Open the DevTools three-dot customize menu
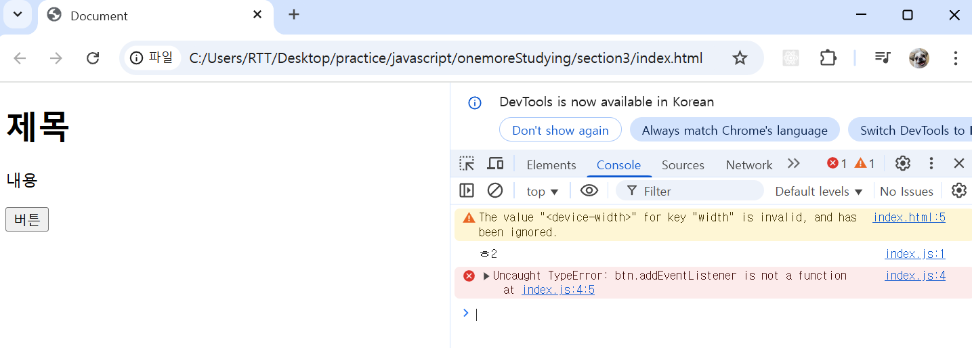 coord(931,163)
